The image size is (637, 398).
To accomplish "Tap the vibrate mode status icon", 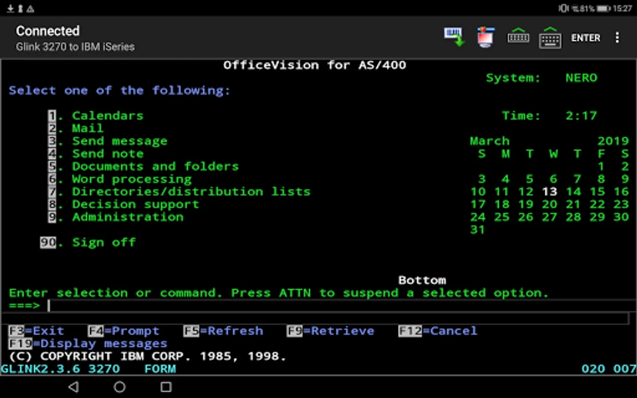I will pos(563,8).
